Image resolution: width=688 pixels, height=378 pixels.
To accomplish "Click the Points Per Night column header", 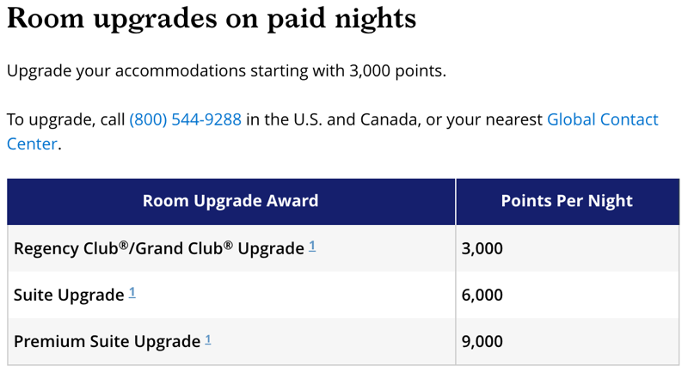I will pos(568,201).
